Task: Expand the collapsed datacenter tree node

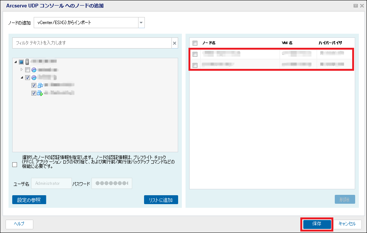Action: coord(22,70)
